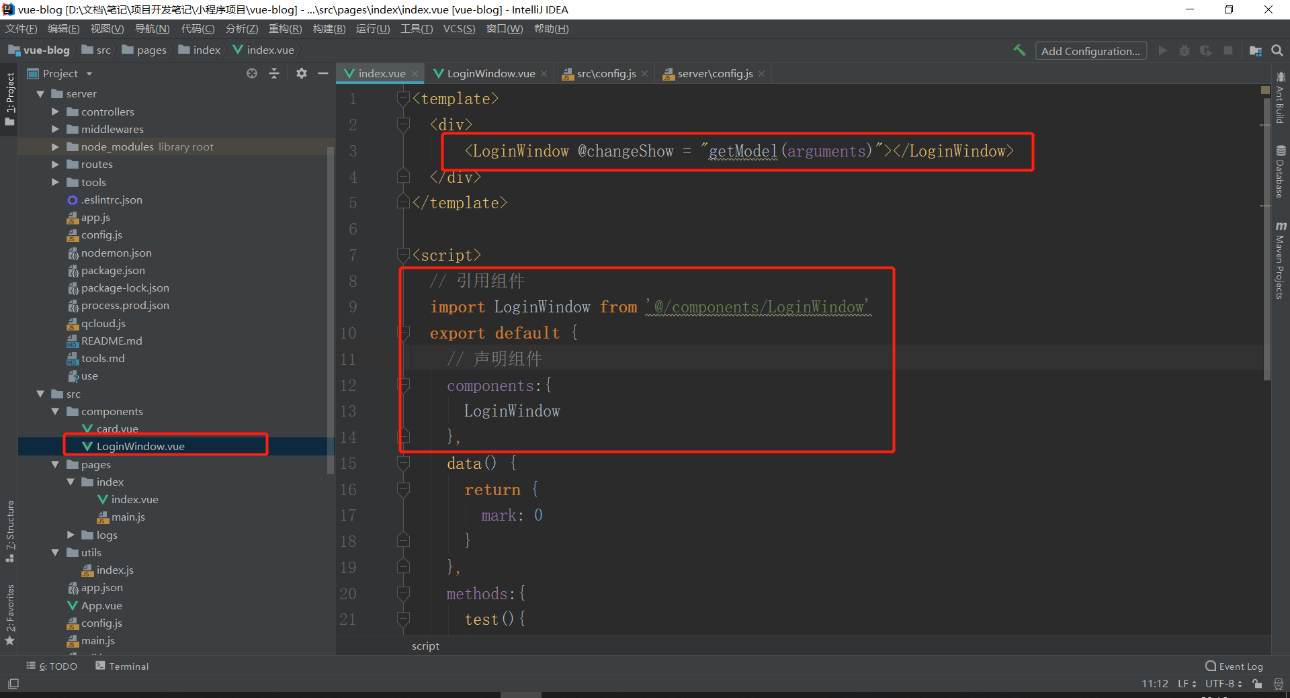Collapse all in Project panel

274,73
